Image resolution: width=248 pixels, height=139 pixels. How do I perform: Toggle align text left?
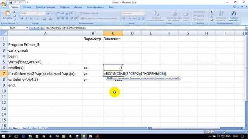point(59,19)
